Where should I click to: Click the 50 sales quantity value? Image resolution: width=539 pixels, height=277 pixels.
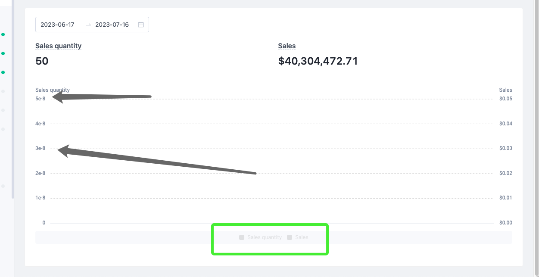pos(42,61)
